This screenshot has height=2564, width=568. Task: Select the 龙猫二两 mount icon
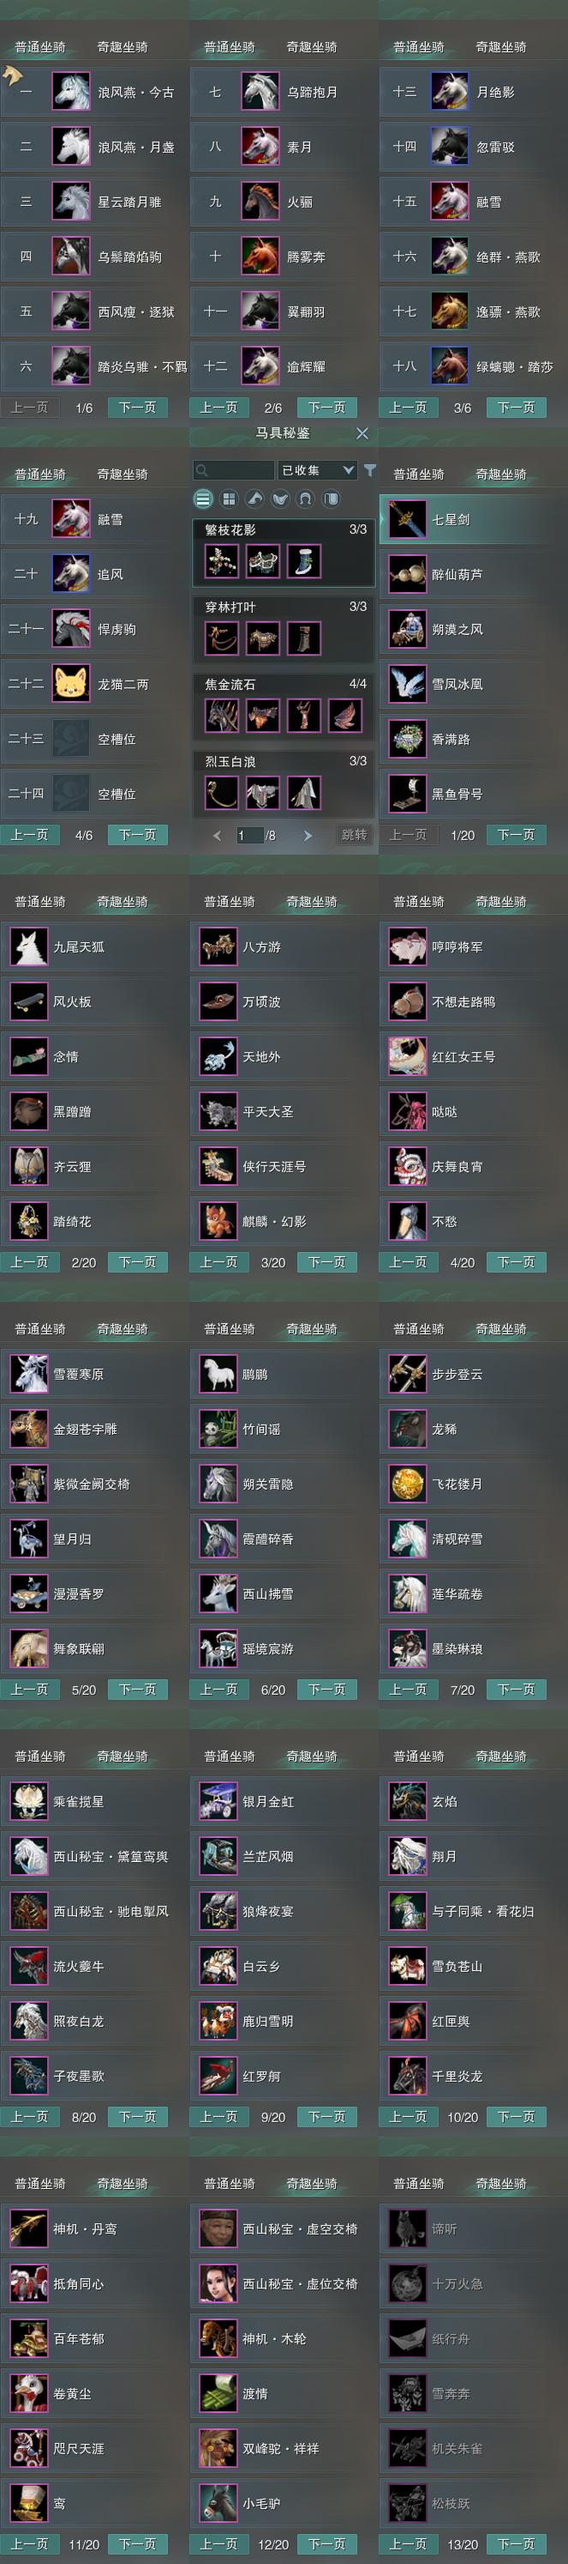click(x=71, y=684)
